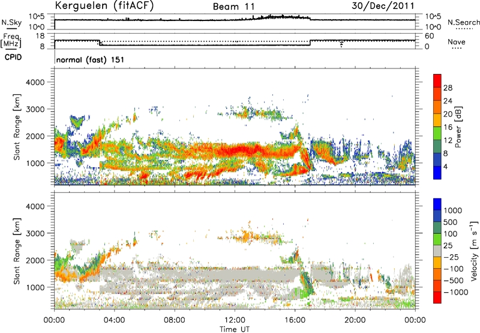The width and height of the screenshot is (480, 333).
Task: Click the '16:00' time tick label
Action: point(295,320)
